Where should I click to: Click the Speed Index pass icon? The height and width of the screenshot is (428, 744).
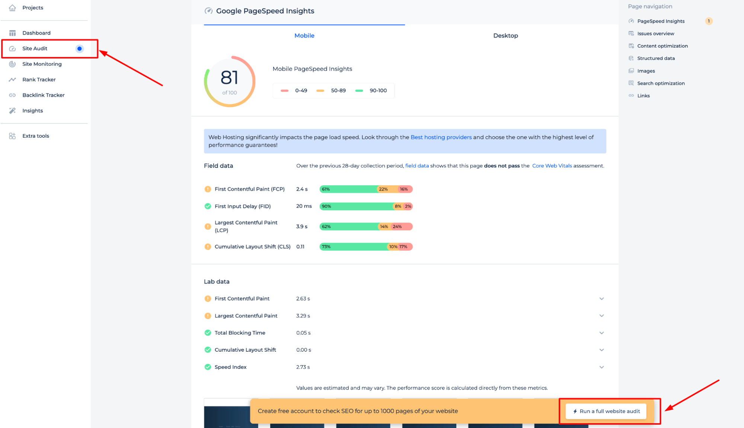(x=208, y=367)
